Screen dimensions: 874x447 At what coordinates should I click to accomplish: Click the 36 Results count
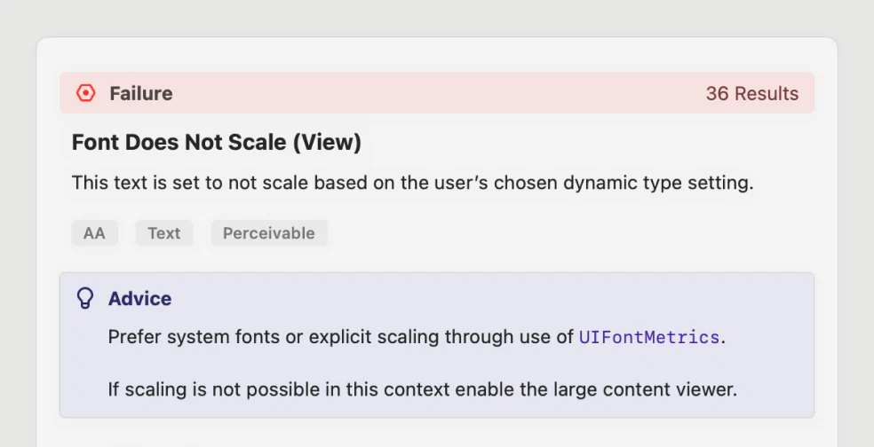coord(752,93)
